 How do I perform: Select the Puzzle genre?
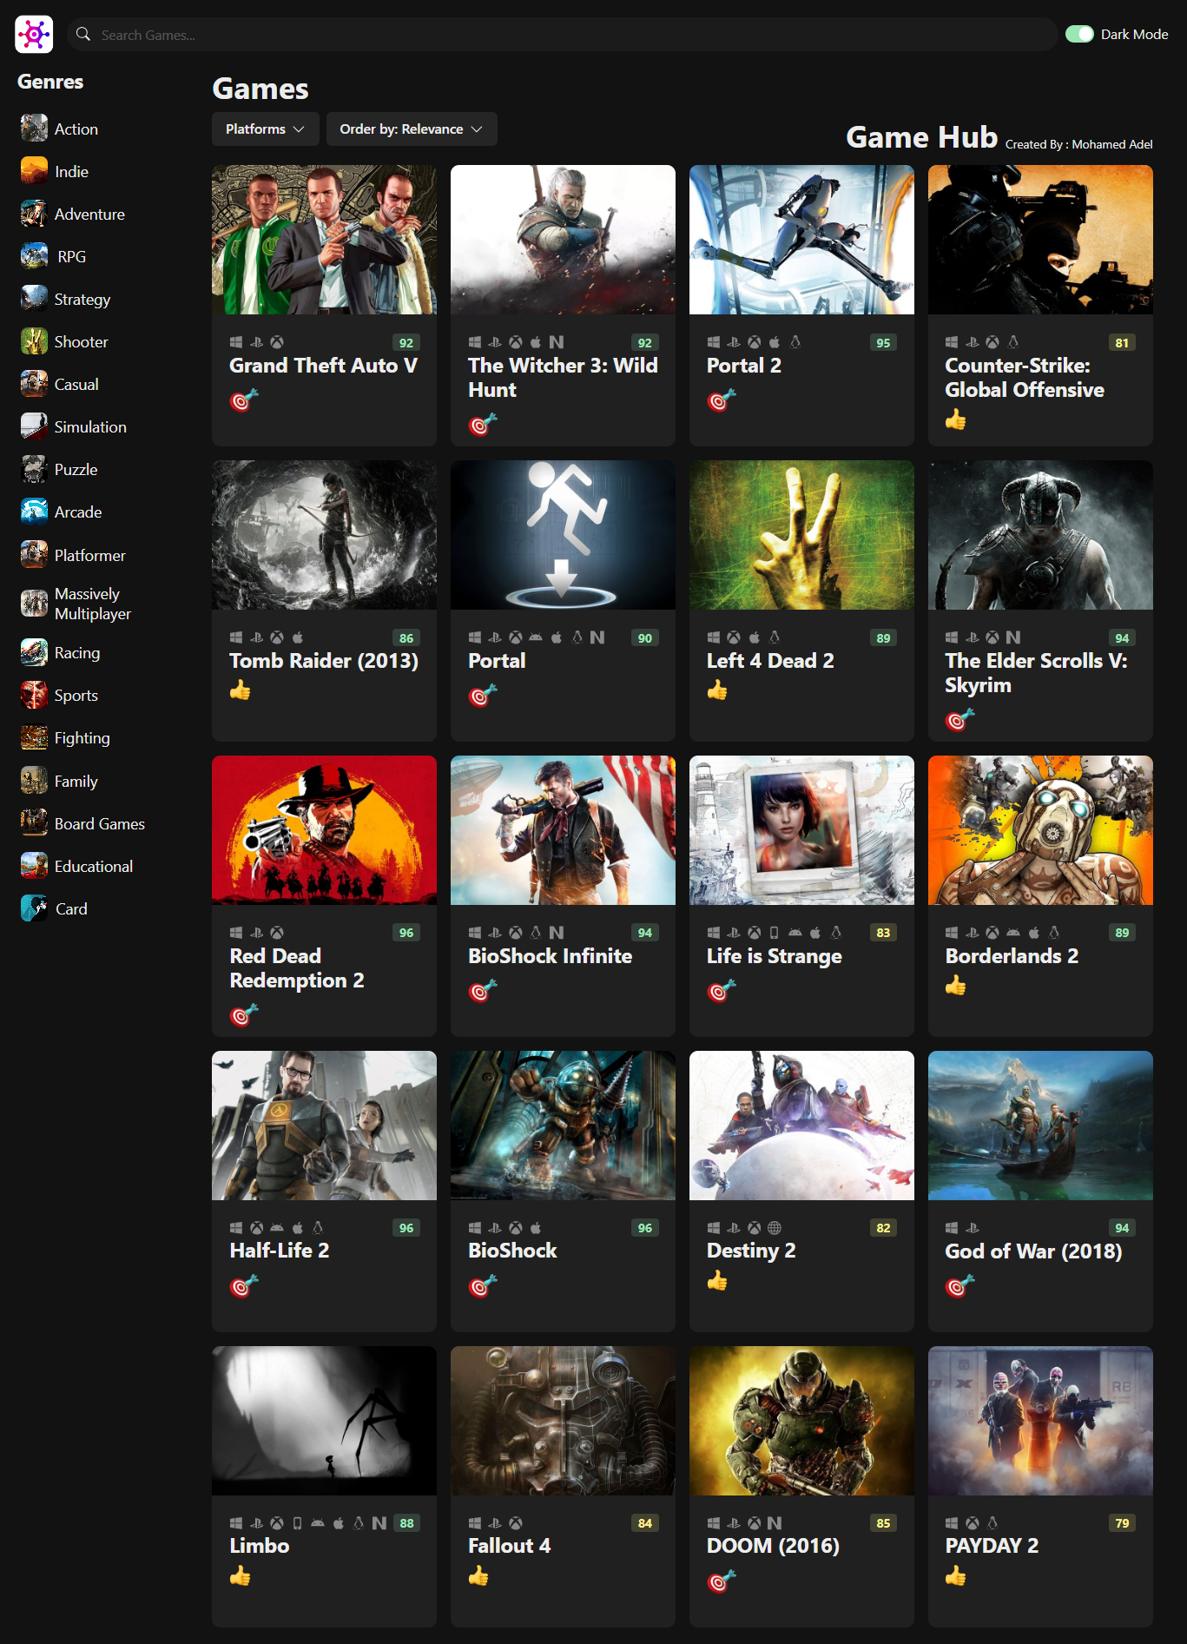(x=76, y=469)
